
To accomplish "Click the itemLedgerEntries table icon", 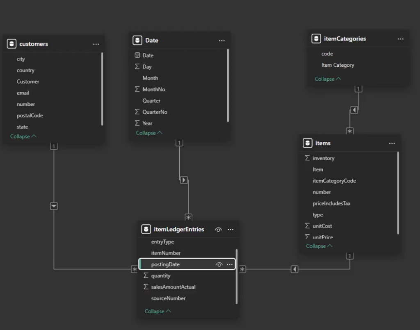I will coord(146,229).
